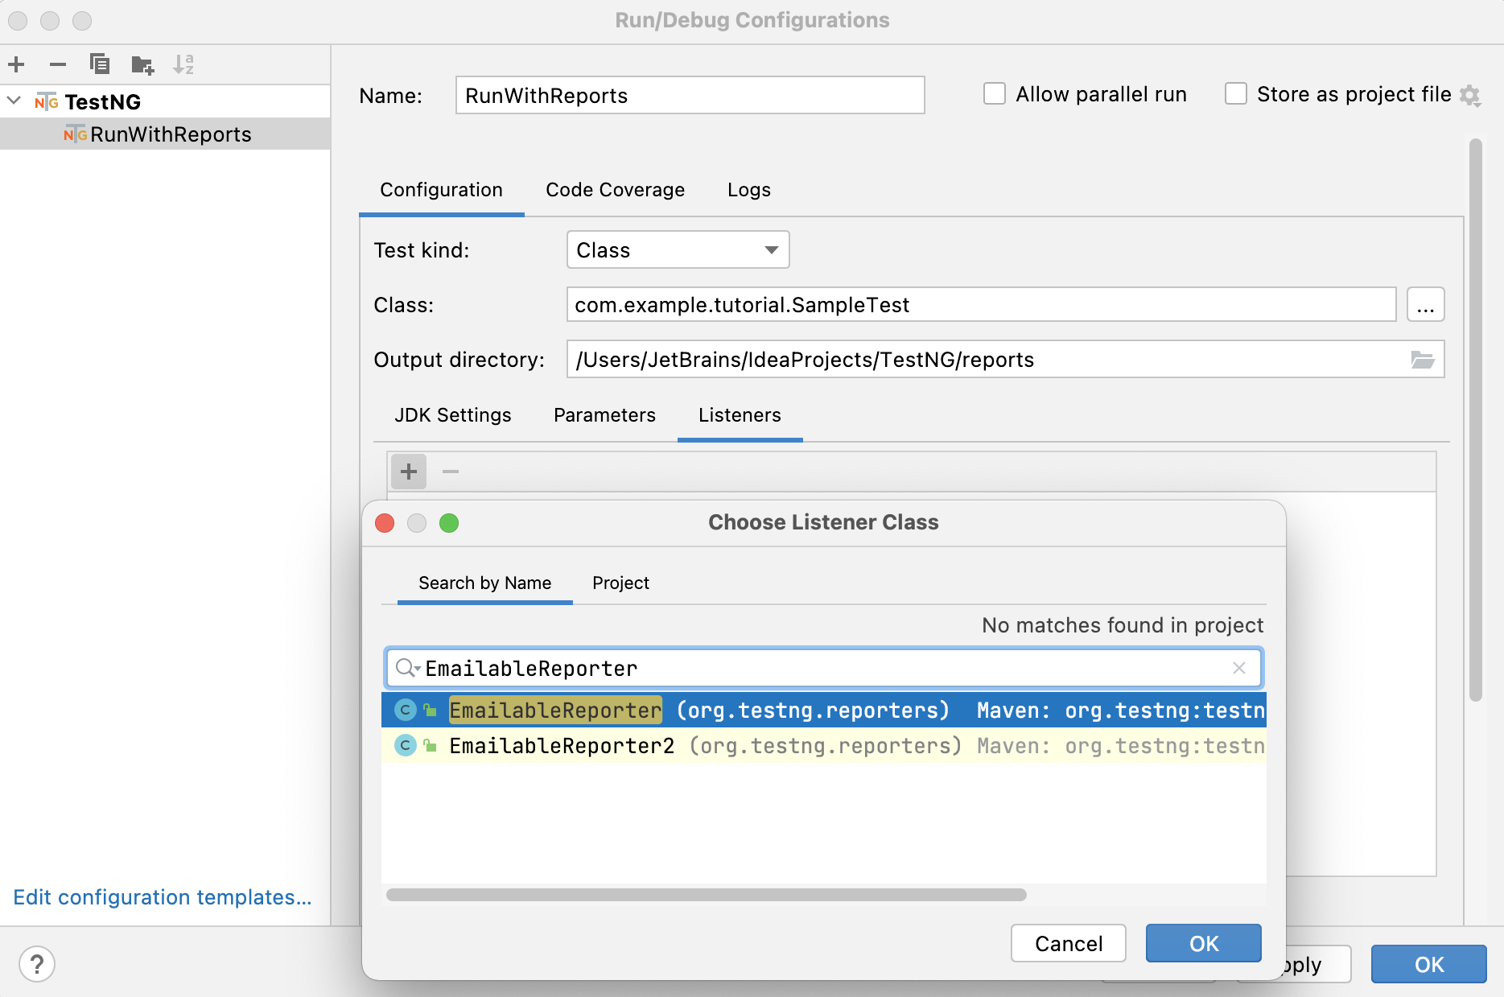Open the Parameters tab

point(604,415)
